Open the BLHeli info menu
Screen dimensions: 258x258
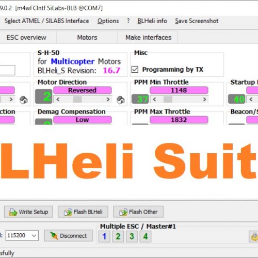(x=152, y=21)
